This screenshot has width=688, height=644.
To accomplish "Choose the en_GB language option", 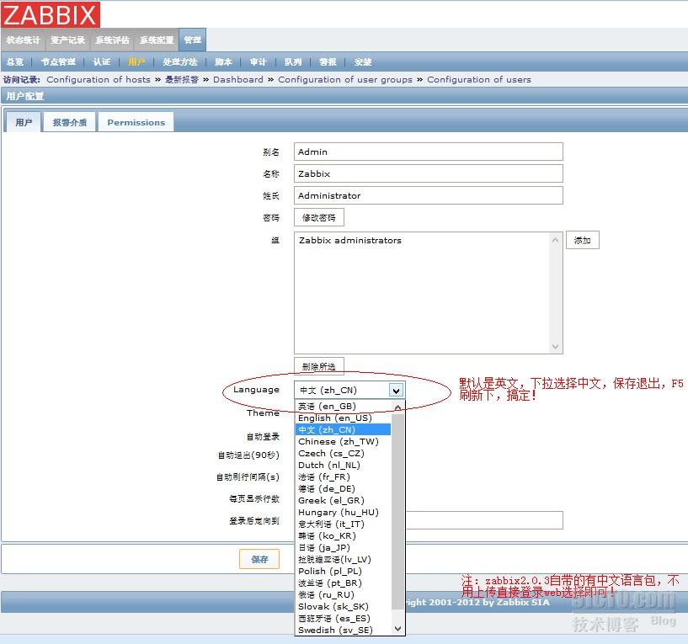I will point(343,407).
